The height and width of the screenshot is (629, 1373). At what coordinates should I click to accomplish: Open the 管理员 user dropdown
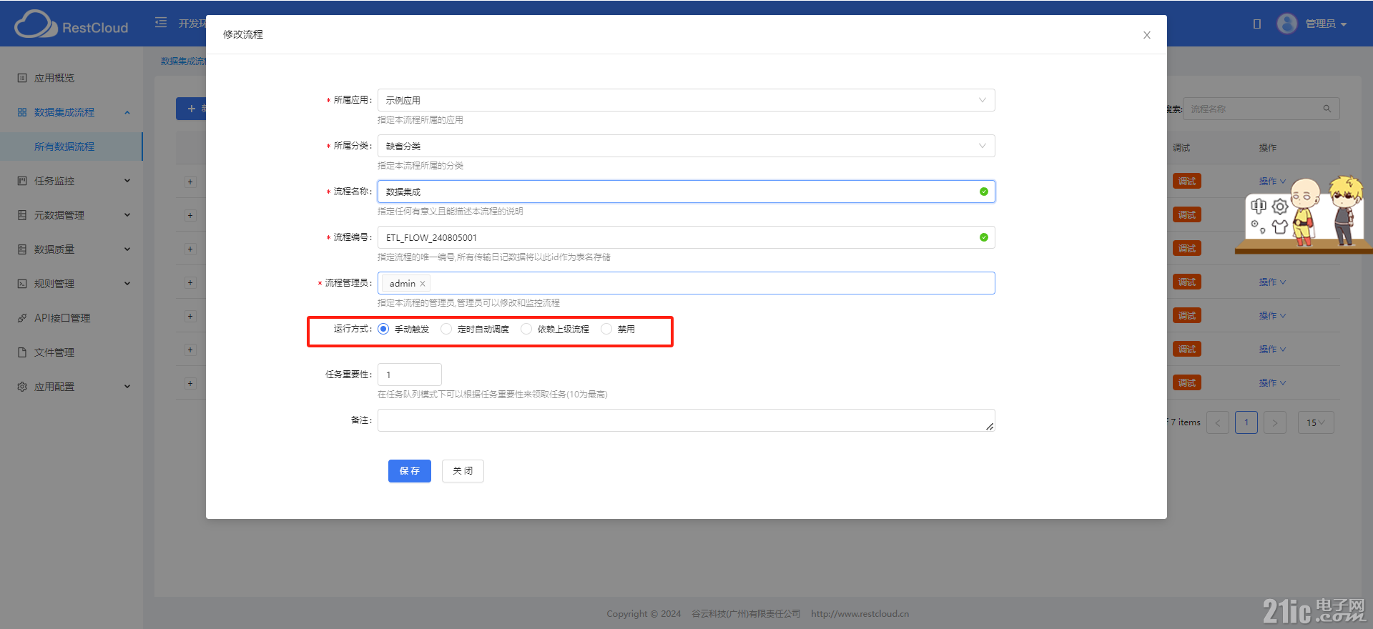tap(1326, 24)
